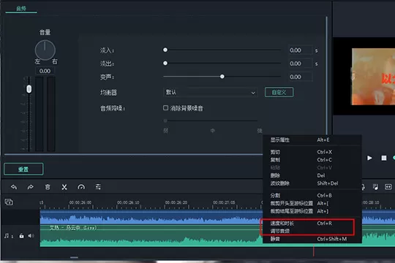Click the 重置 reset button
Image resolution: width=395 pixels, height=263 pixels.
pyautogui.click(x=23, y=169)
